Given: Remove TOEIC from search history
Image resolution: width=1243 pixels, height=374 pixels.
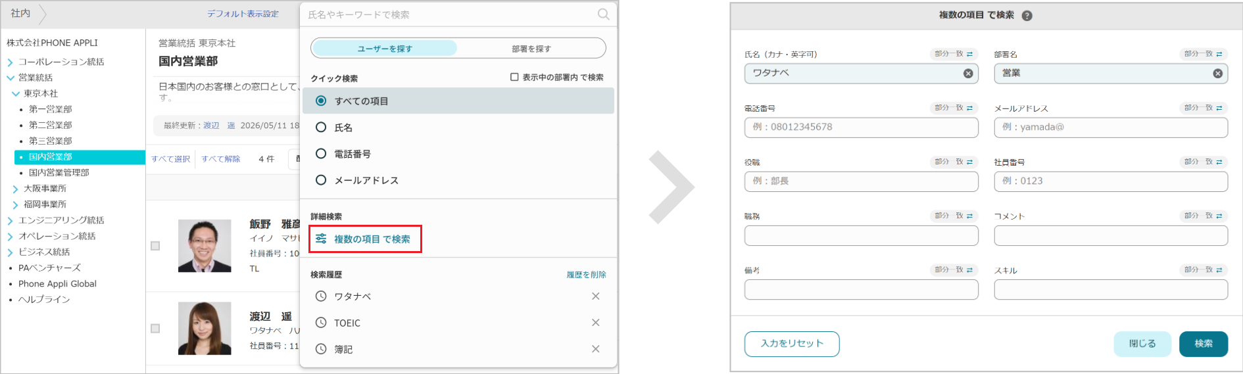Looking at the screenshot, I should point(595,323).
